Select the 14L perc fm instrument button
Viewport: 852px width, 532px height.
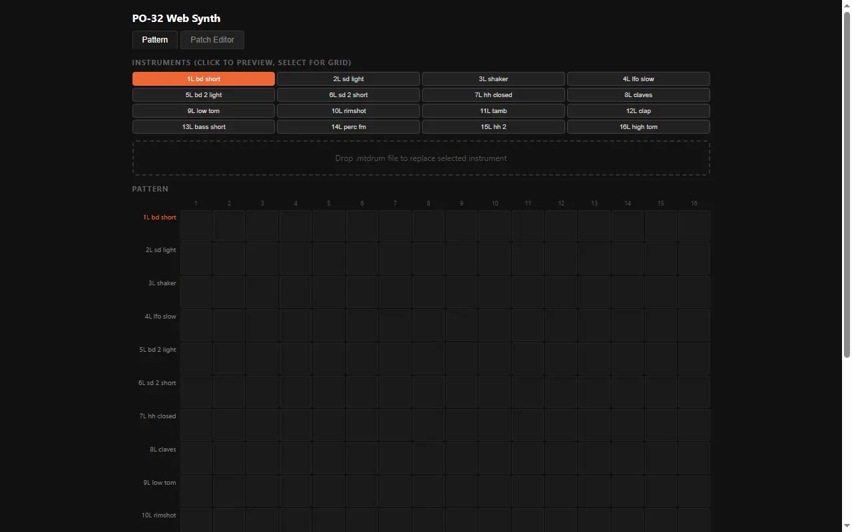348,127
